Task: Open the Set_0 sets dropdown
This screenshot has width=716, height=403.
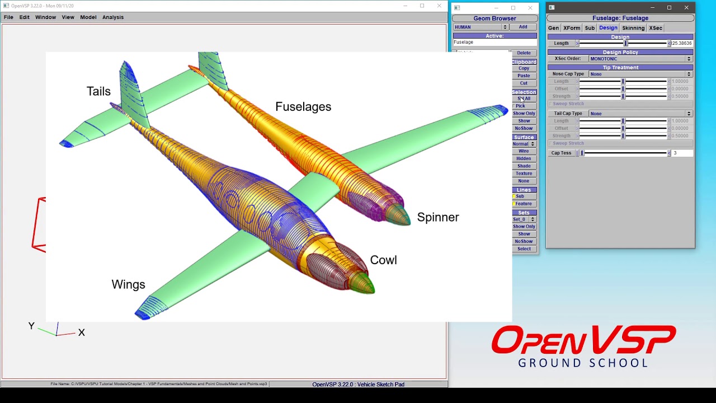Action: click(x=524, y=219)
